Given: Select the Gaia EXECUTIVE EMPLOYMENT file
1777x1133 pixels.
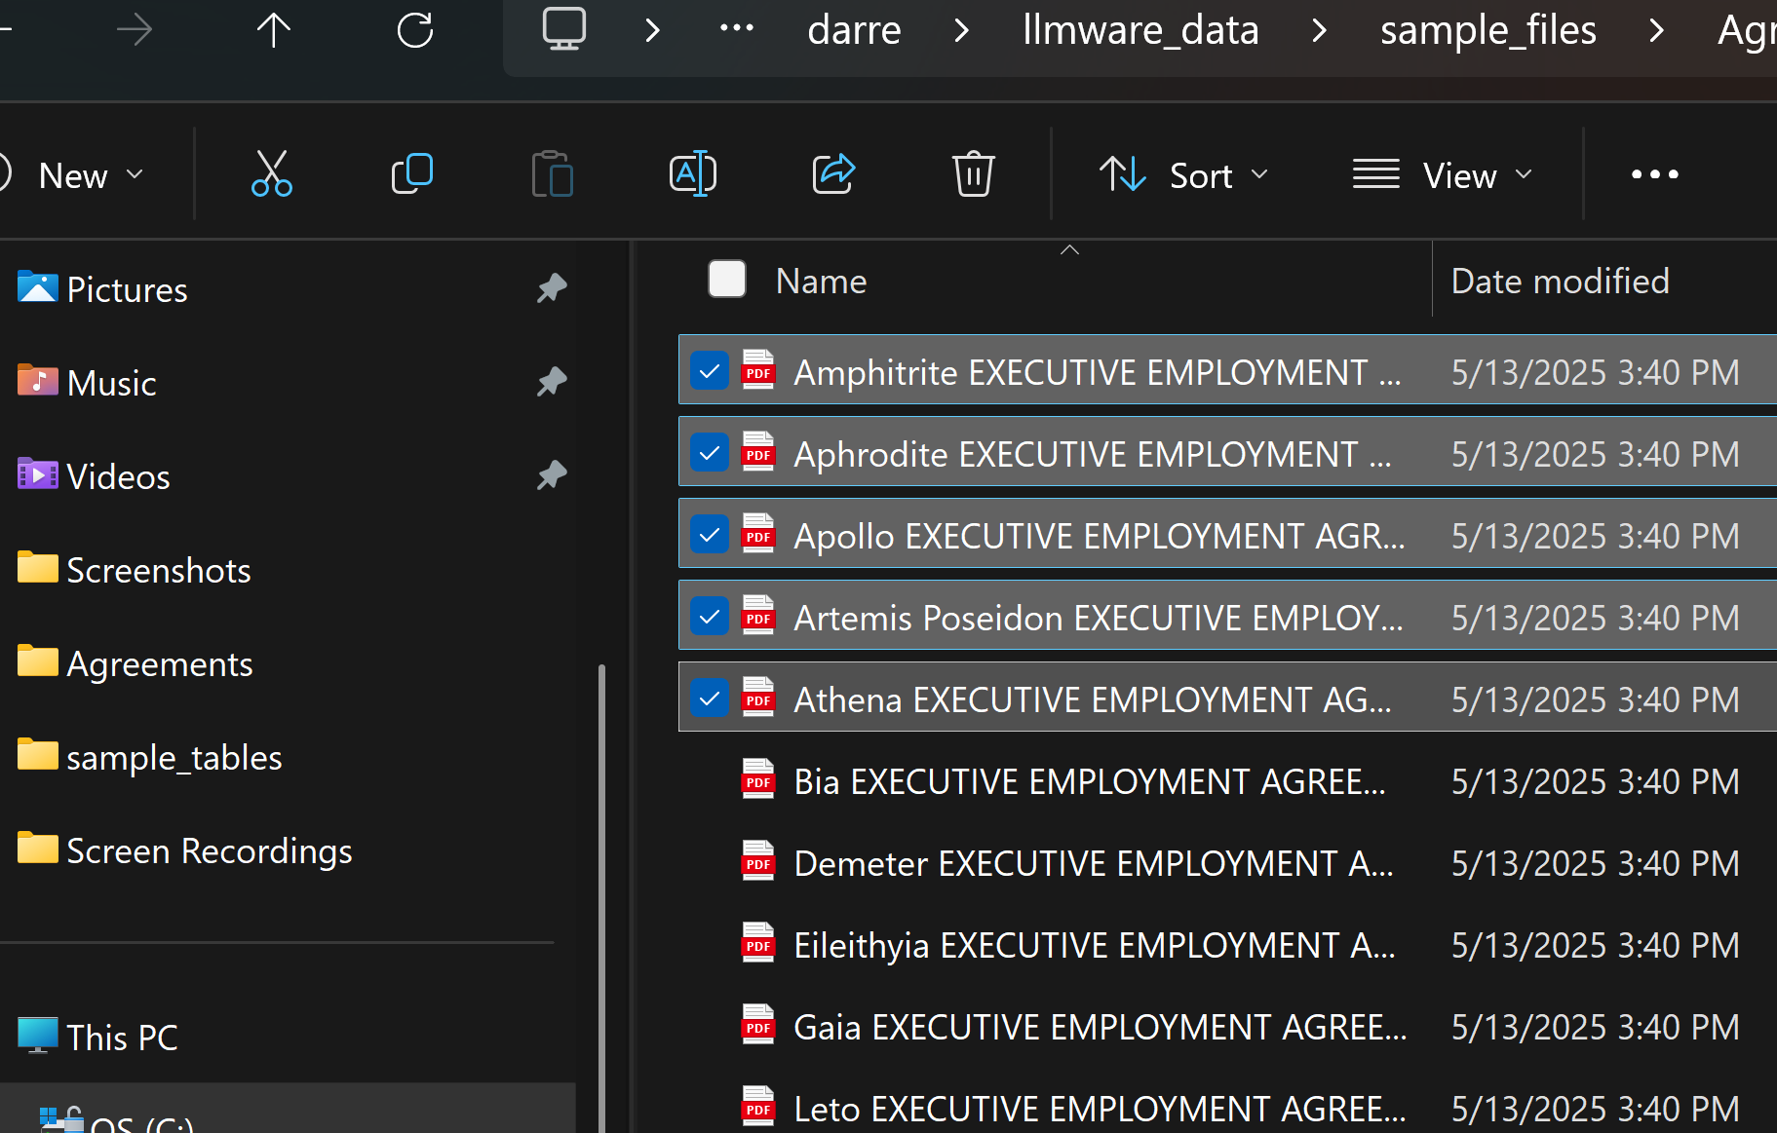Looking at the screenshot, I should [1100, 1027].
